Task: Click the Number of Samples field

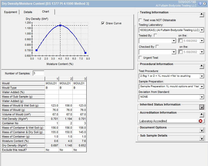Action: point(38,73)
